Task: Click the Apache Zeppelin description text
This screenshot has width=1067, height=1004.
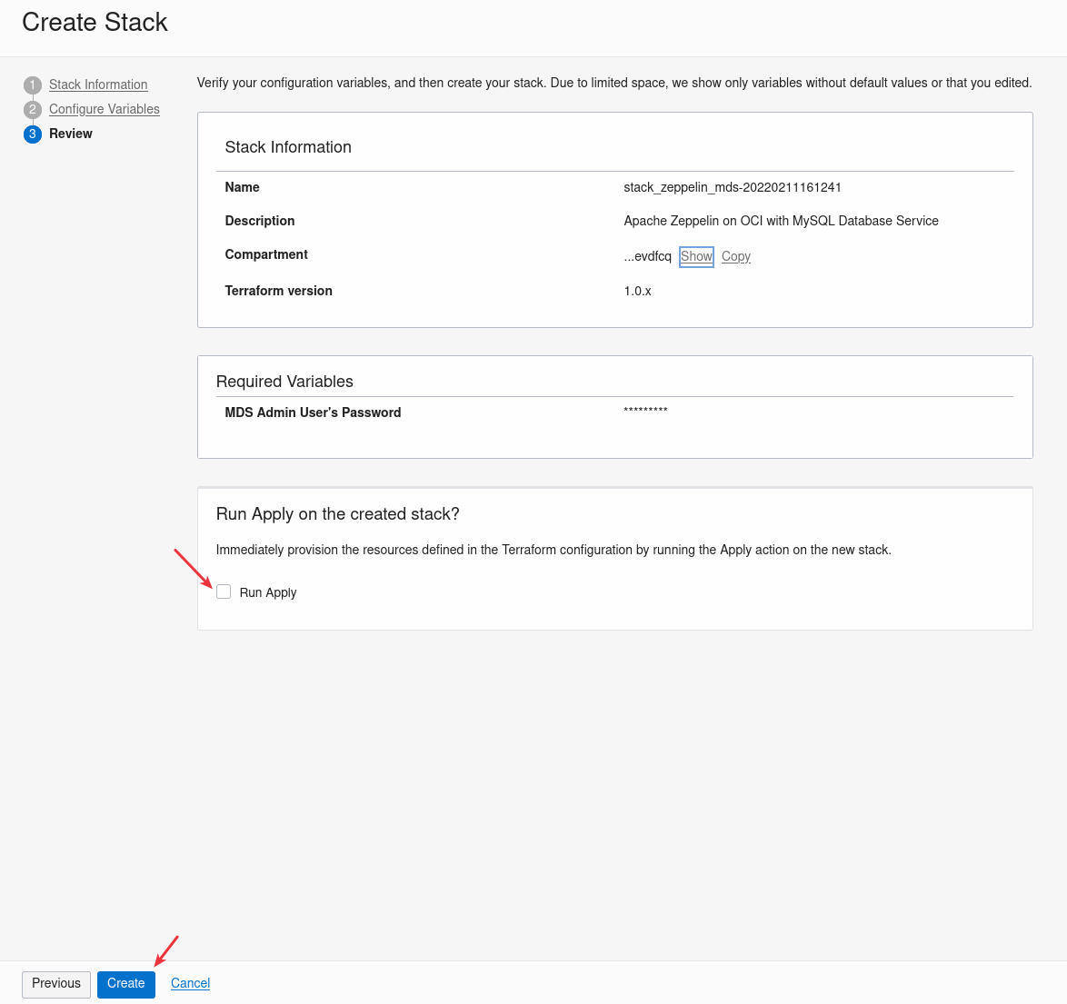Action: click(x=781, y=221)
